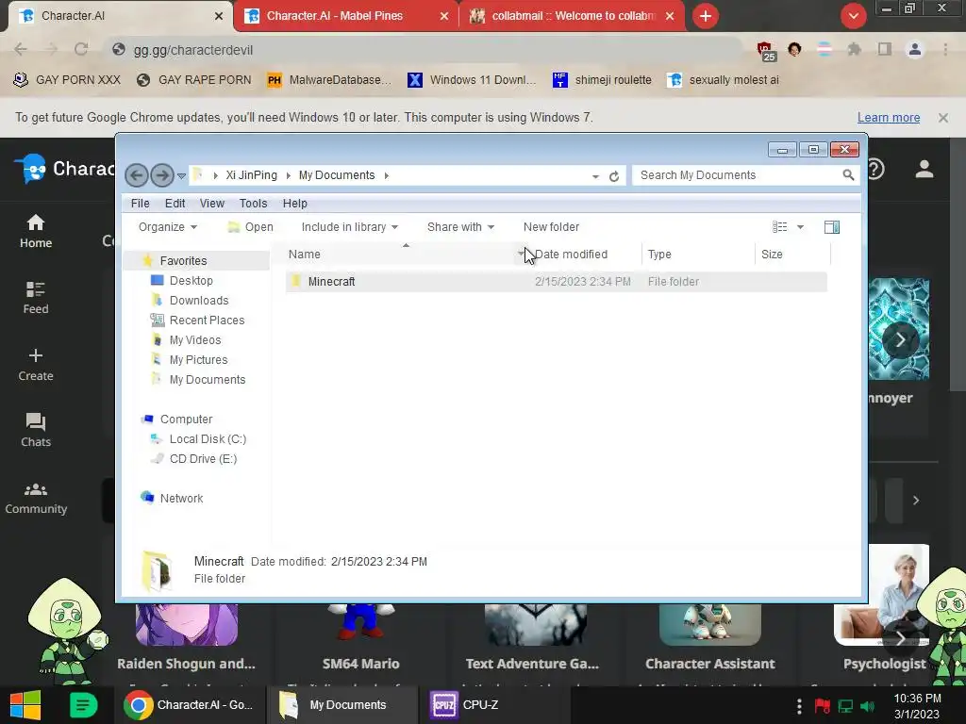Open the View menu in Explorer
Image resolution: width=966 pixels, height=724 pixels.
pos(212,204)
